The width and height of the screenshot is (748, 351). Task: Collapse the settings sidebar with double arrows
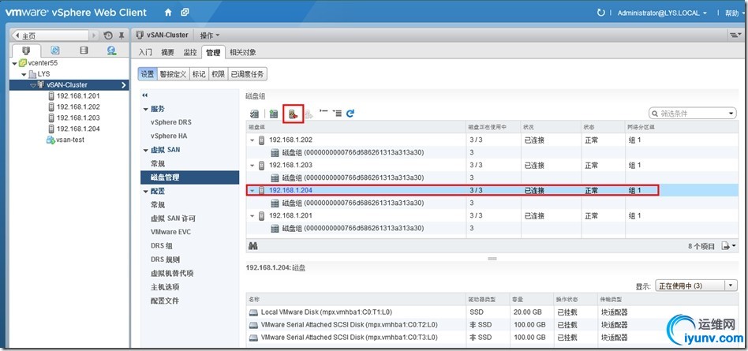(x=145, y=95)
